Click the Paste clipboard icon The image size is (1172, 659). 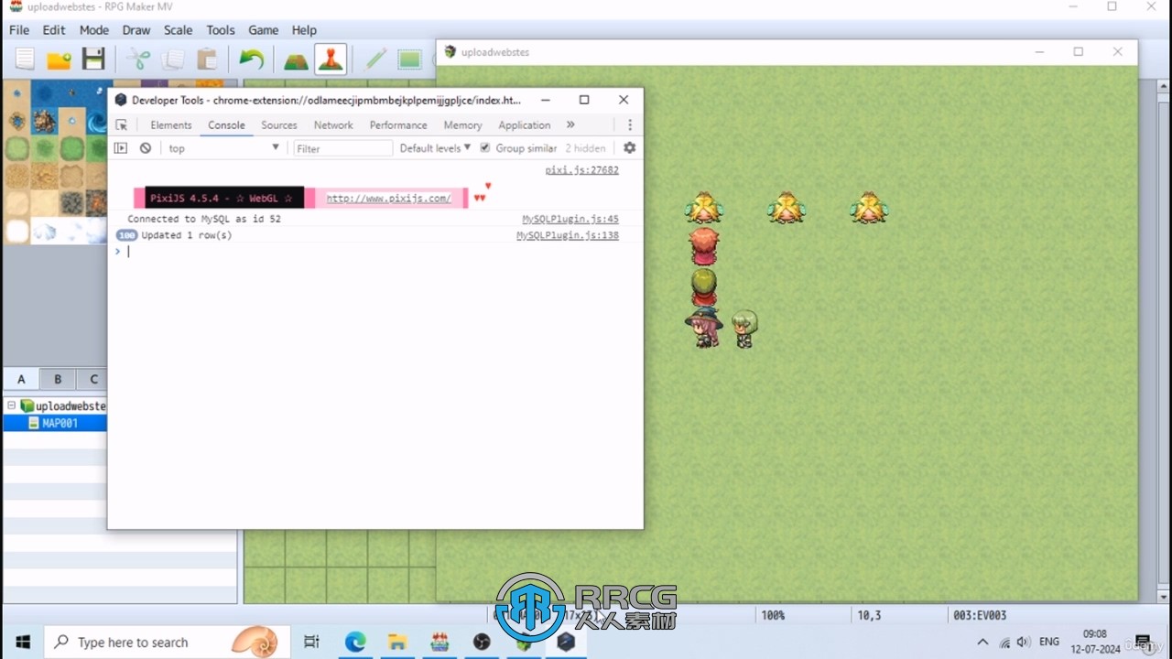(208, 60)
